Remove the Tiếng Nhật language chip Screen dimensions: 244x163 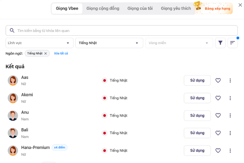46,53
